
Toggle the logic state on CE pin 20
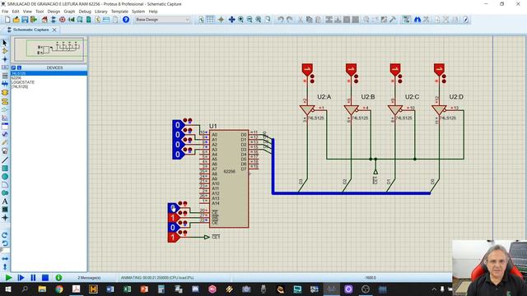pos(173,208)
